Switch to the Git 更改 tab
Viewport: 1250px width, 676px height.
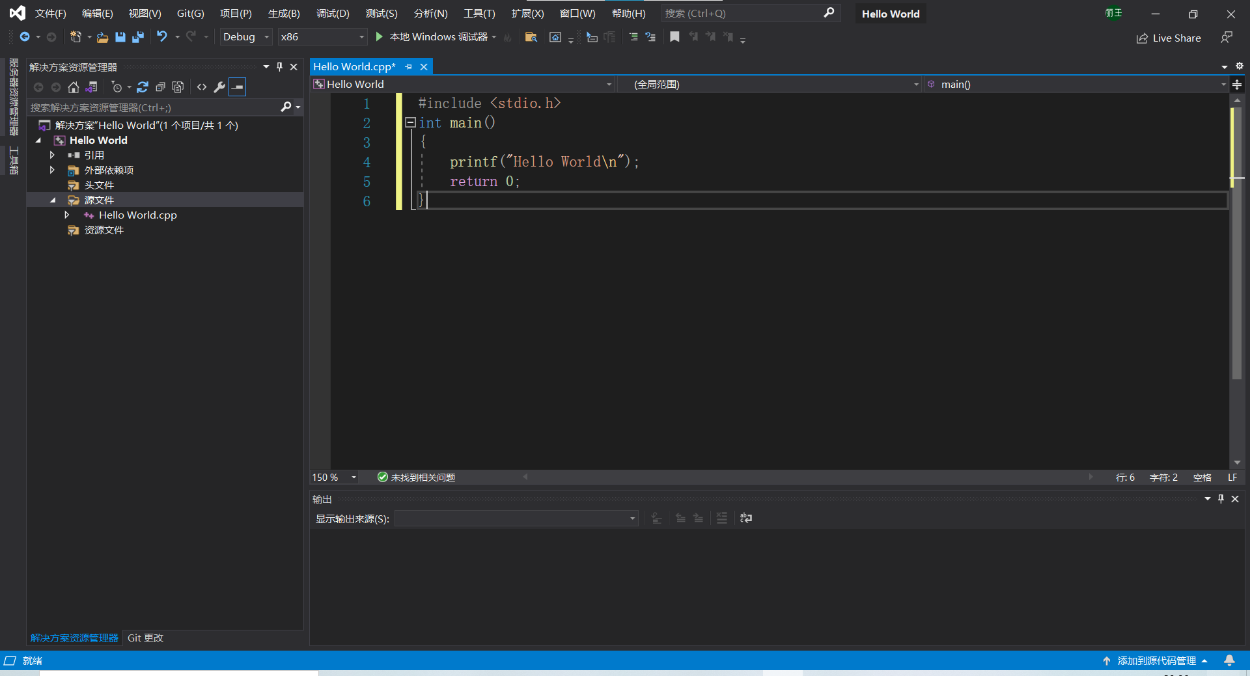[x=145, y=638]
